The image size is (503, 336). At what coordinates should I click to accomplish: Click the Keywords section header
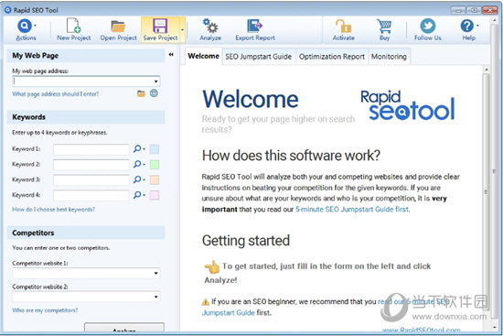pos(86,117)
